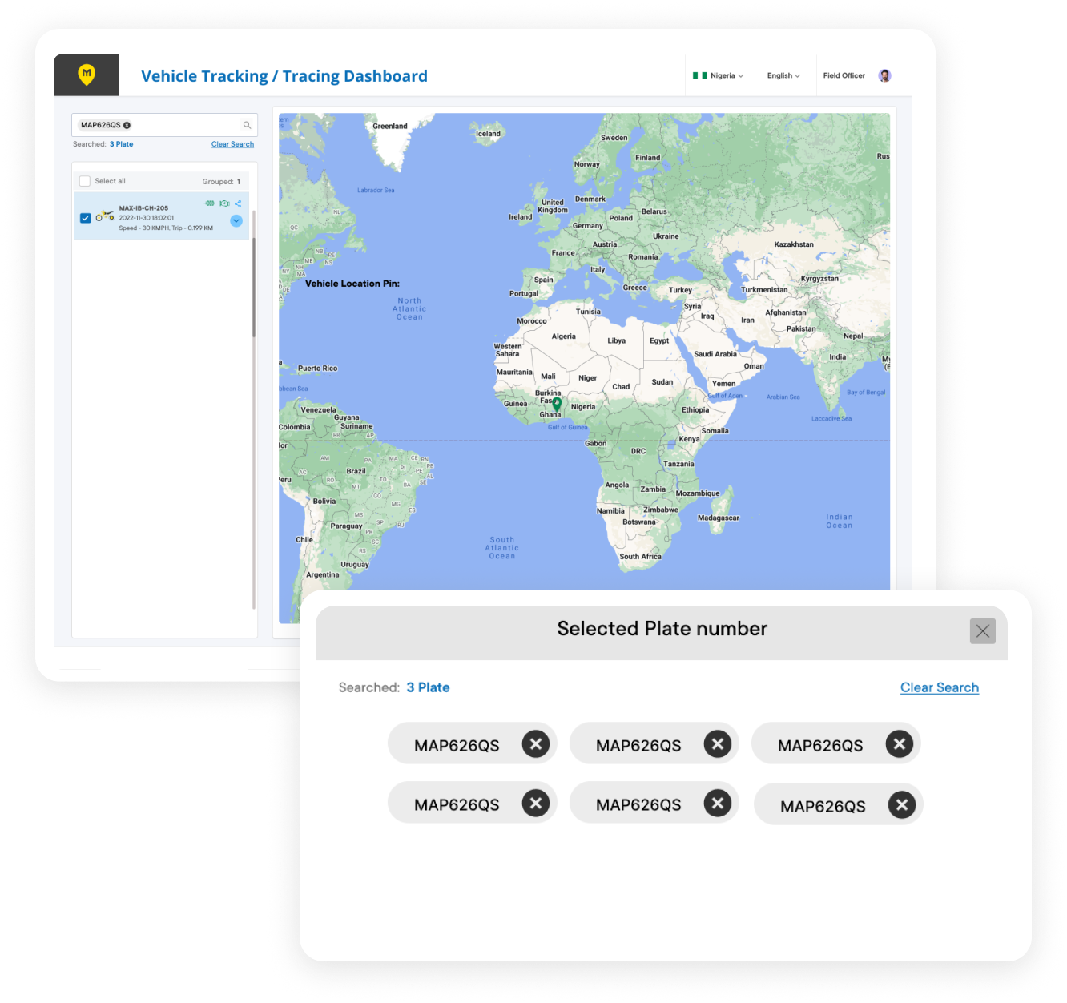Click the yellow M logo icon
The image size is (1067, 1003).
[x=86, y=74]
